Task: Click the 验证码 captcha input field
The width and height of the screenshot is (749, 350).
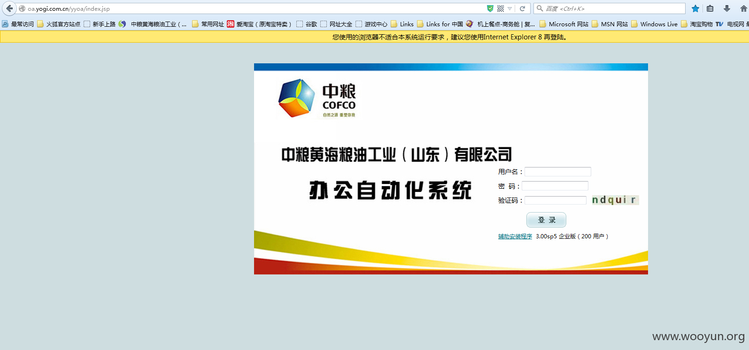Action: [x=556, y=200]
